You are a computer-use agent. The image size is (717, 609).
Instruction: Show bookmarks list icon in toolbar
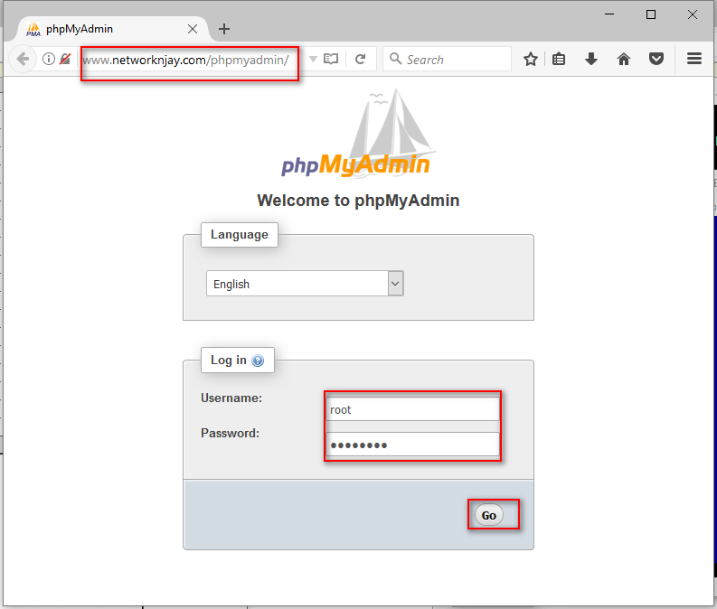[x=559, y=59]
